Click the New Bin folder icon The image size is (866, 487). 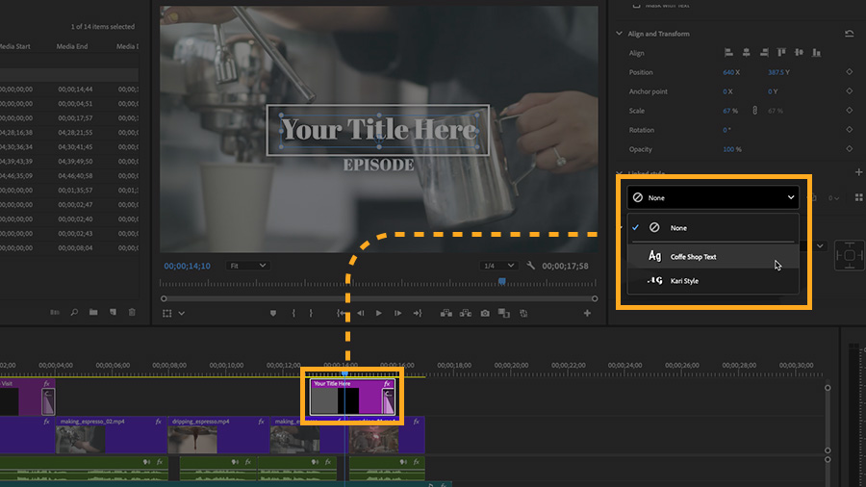pyautogui.click(x=93, y=312)
